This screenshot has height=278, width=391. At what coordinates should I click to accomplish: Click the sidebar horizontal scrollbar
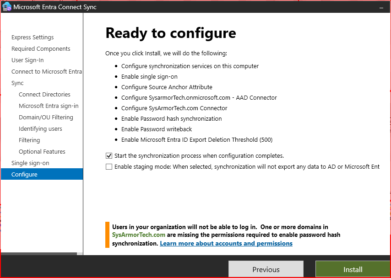pos(39,254)
